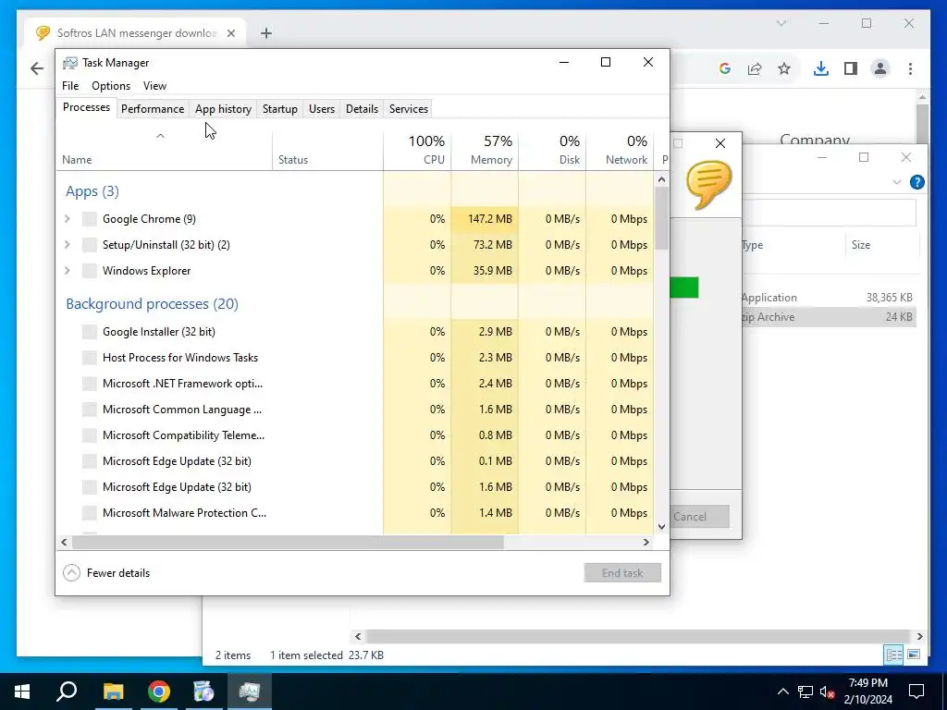947x710 pixels.
Task: Open the View menu in Task Manager
Action: click(154, 86)
